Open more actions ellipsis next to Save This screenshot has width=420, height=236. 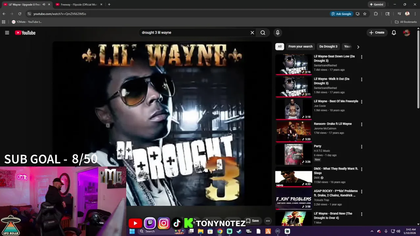(268, 221)
